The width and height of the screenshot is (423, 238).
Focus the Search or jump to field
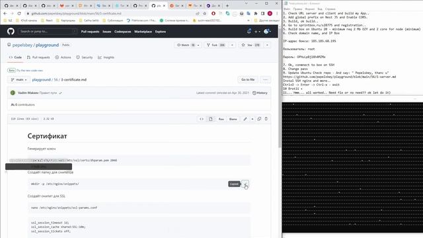(48, 32)
